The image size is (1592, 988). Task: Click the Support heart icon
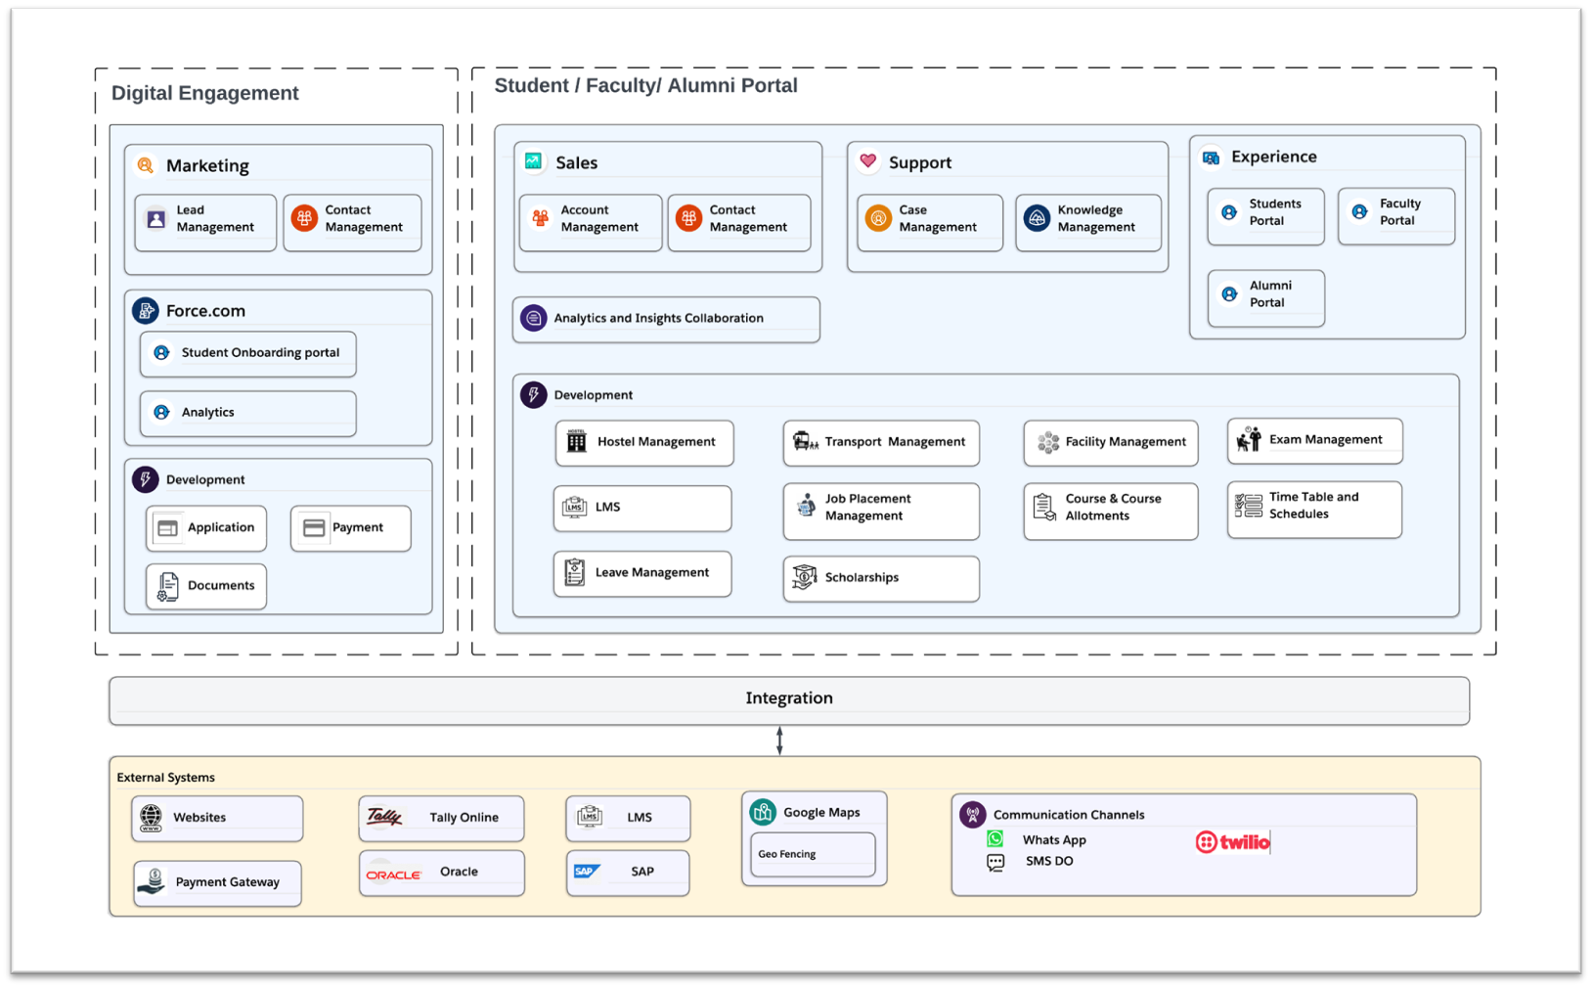(867, 161)
